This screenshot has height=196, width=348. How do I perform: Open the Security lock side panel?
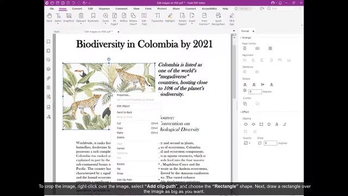pos(48,87)
